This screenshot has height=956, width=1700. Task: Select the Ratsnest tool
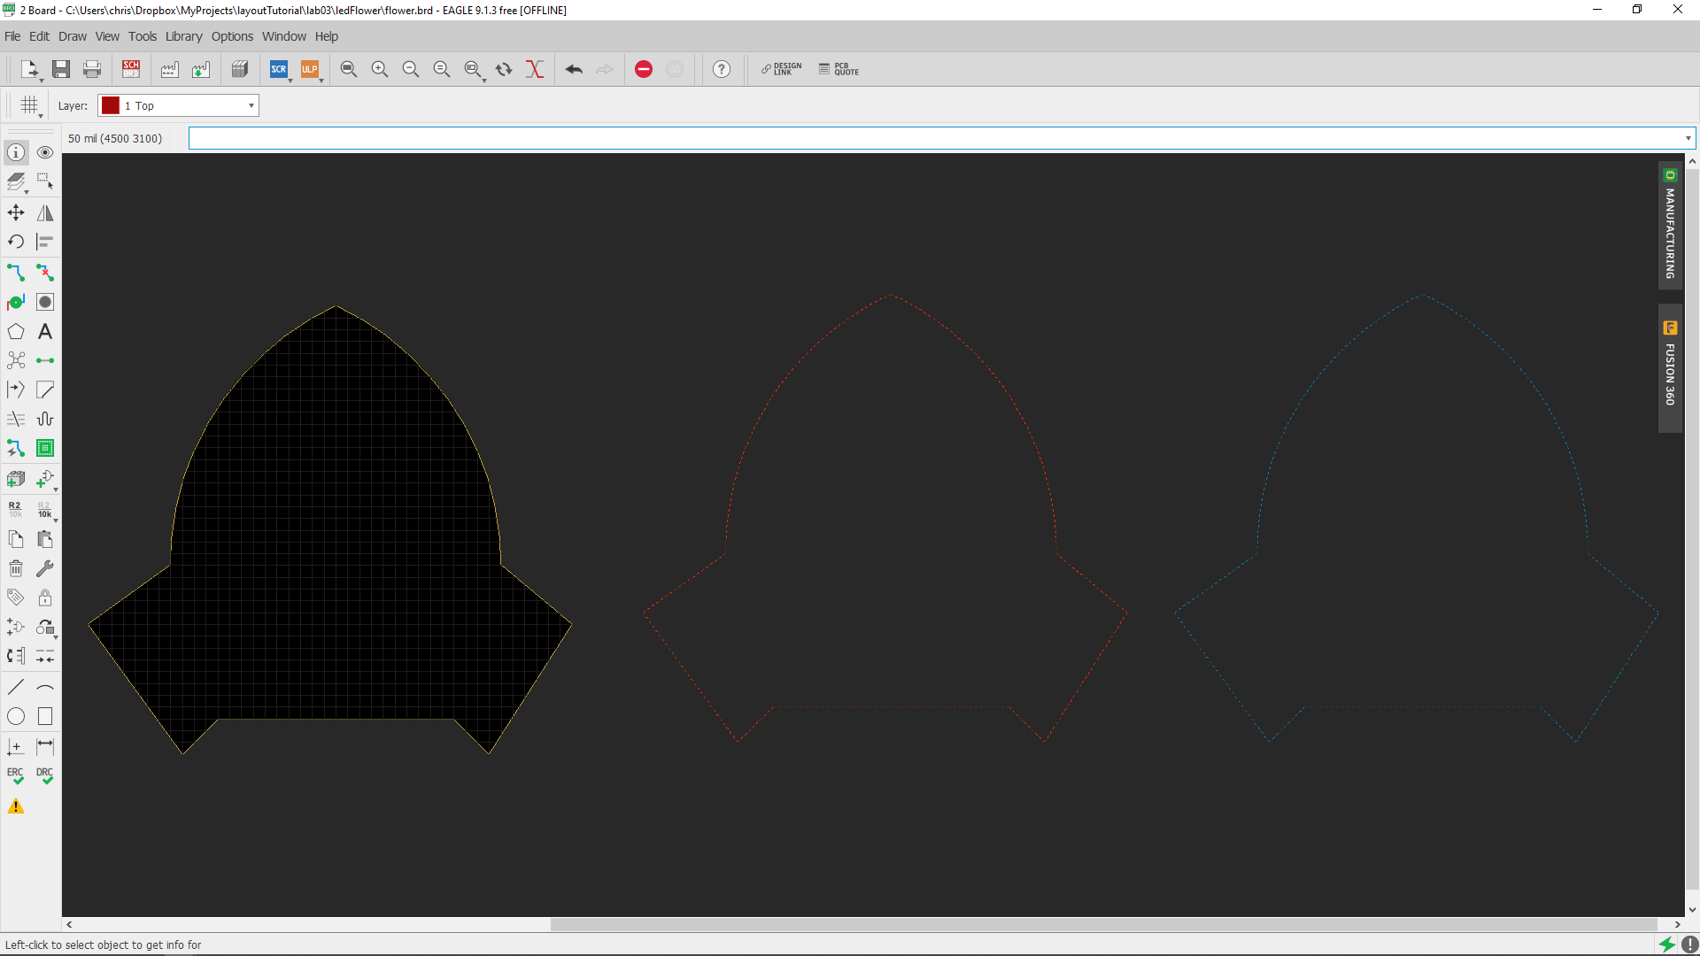(16, 360)
